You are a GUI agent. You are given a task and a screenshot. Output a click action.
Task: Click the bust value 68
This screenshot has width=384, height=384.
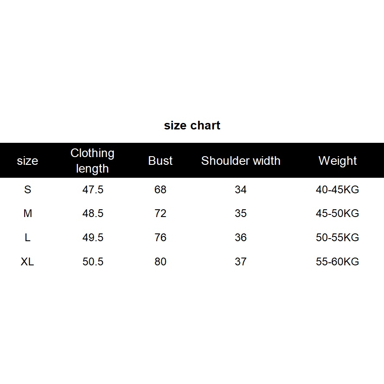coord(161,189)
